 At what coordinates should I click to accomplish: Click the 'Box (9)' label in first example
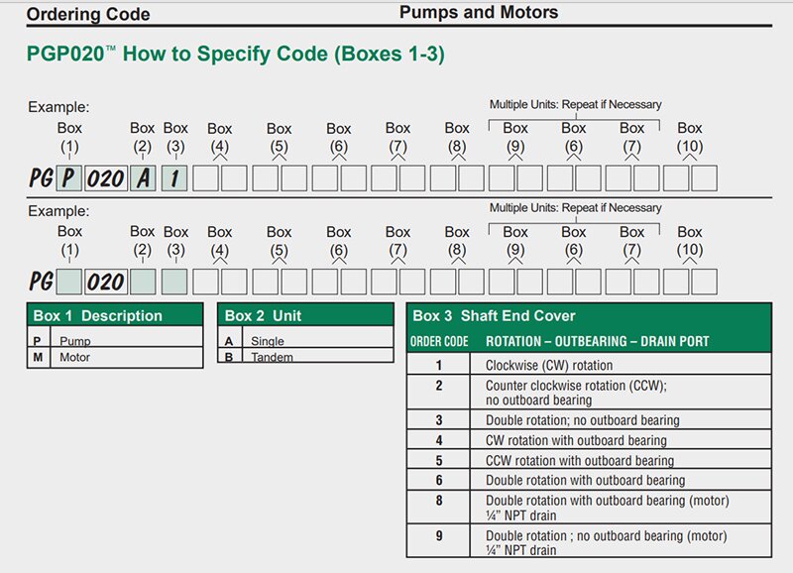(515, 137)
